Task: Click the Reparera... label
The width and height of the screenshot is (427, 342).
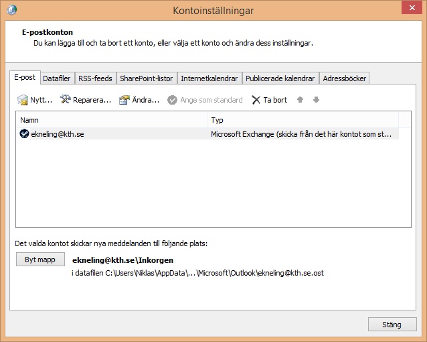Action: pyautogui.click(x=92, y=100)
